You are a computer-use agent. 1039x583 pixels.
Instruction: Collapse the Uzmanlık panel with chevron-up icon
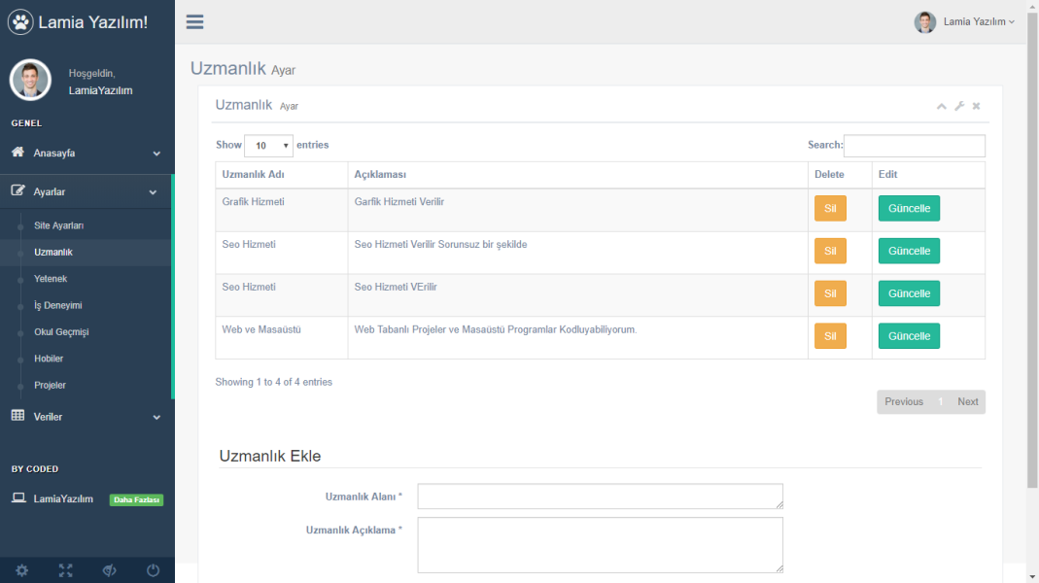coord(941,106)
